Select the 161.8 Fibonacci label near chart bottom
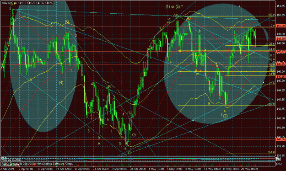Screen dimensions: 286x171 271,152
